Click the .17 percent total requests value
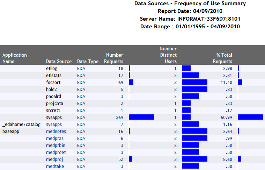 click(229, 111)
